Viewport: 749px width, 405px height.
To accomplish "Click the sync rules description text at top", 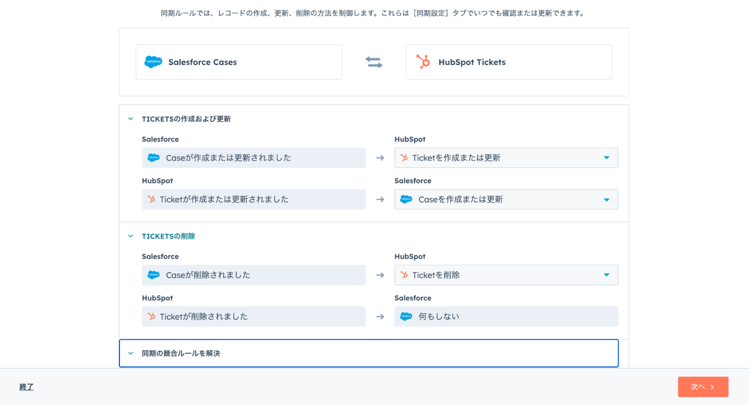I will click(x=374, y=13).
